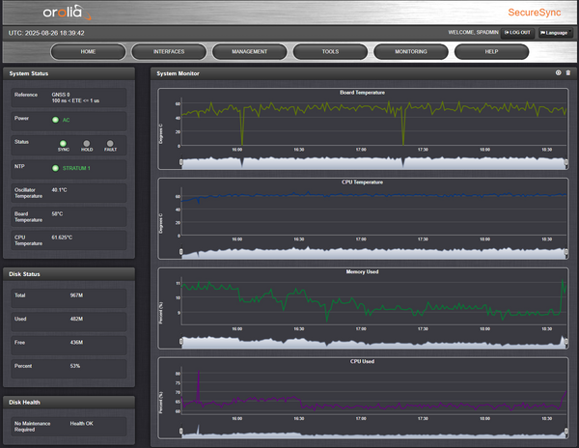Click the Orolia logo
The height and width of the screenshot is (448, 579).
[67, 13]
